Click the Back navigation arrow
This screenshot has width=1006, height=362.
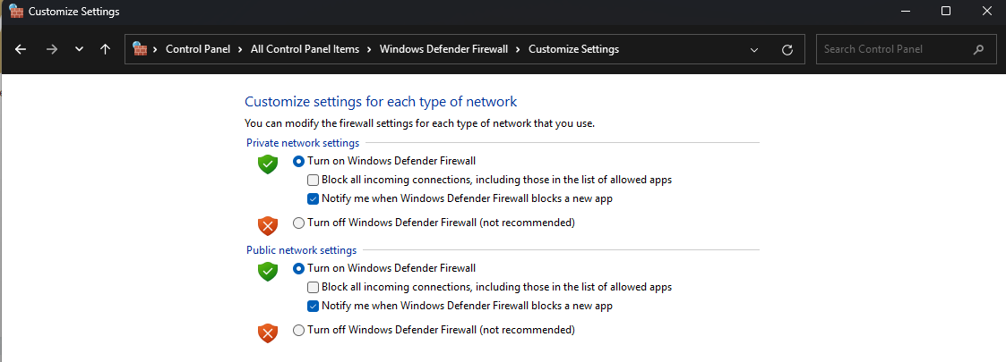pos(21,49)
